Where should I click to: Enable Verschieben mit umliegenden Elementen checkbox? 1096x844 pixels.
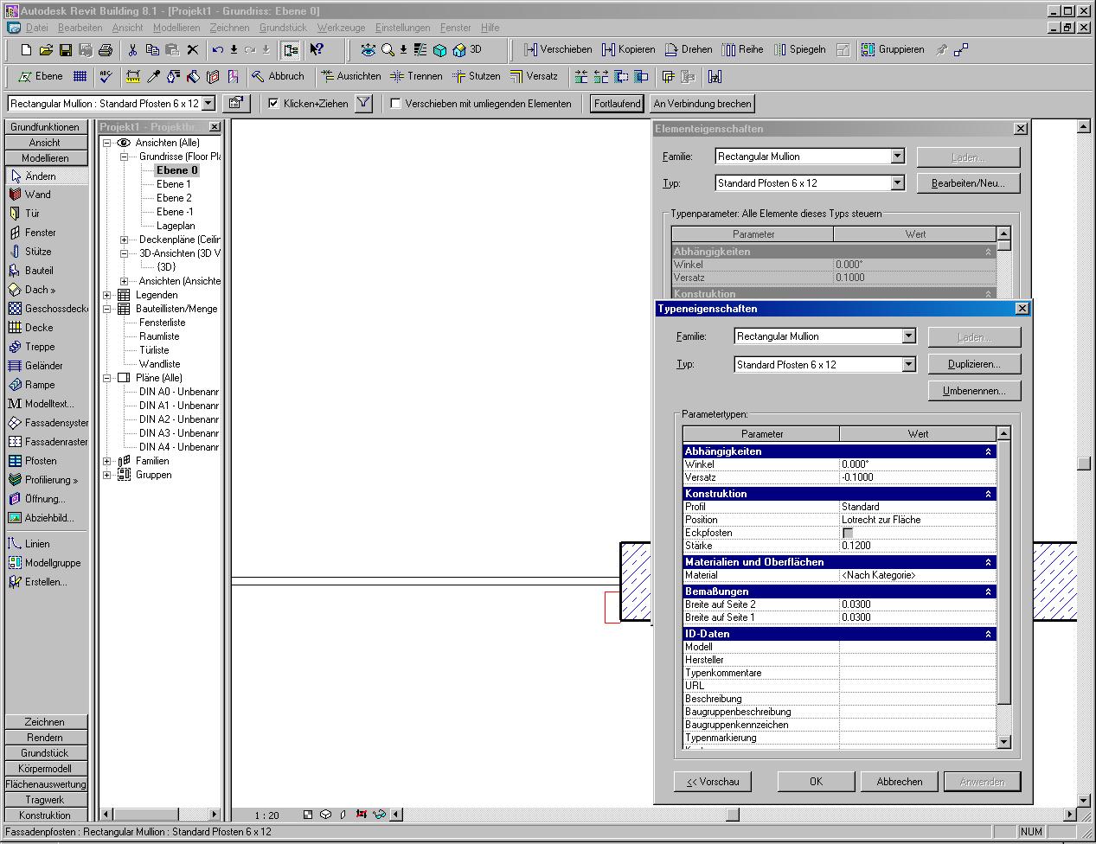tap(395, 104)
